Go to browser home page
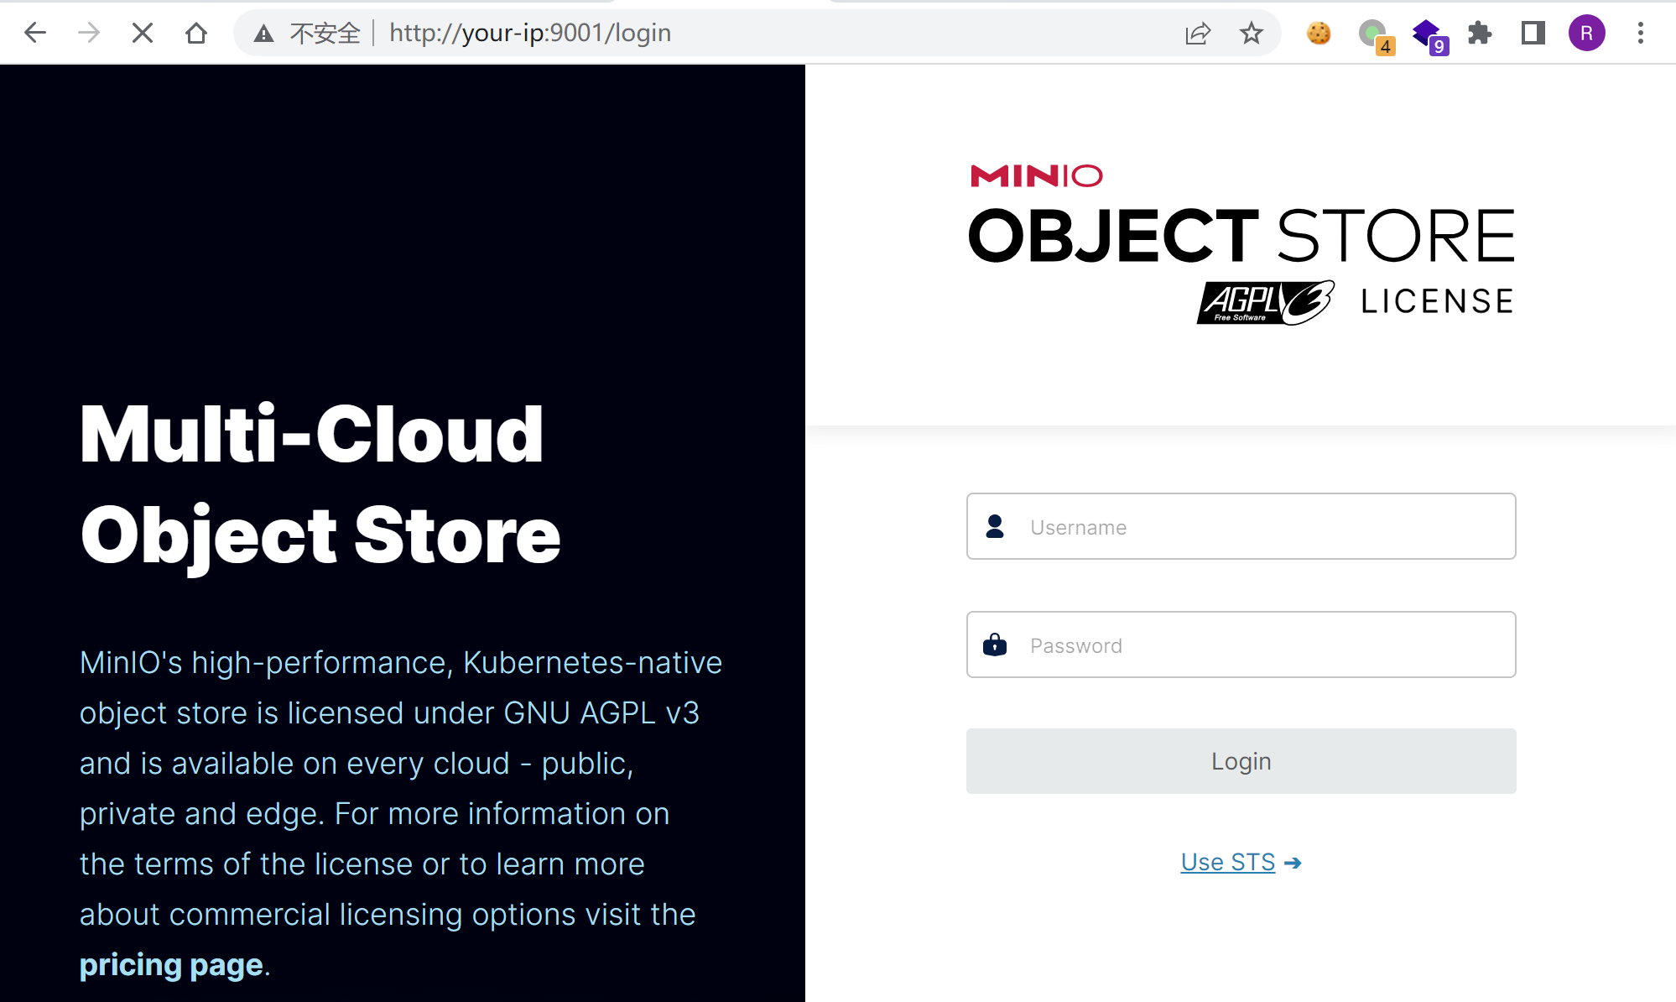This screenshot has height=1002, width=1676. pos(196,33)
